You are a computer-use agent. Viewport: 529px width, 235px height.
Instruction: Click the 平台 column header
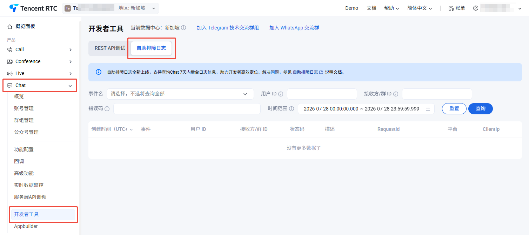pos(453,129)
